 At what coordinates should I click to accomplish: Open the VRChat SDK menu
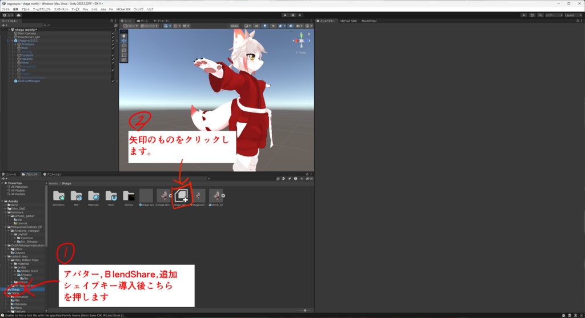[x=123, y=9]
